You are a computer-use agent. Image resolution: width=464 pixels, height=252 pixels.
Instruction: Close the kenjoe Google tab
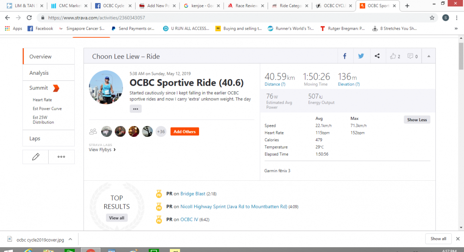[x=219, y=6]
